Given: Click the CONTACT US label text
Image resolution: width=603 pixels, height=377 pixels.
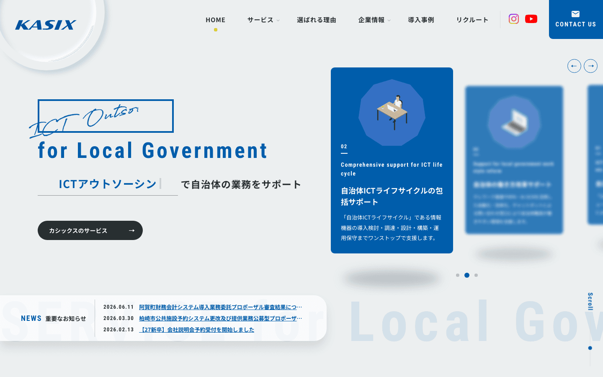Looking at the screenshot, I should (x=576, y=24).
